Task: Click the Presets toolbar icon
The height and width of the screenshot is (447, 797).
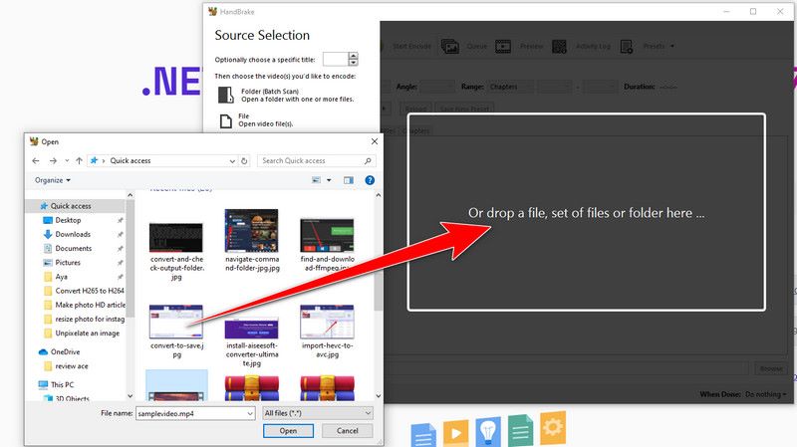Action: coord(629,46)
